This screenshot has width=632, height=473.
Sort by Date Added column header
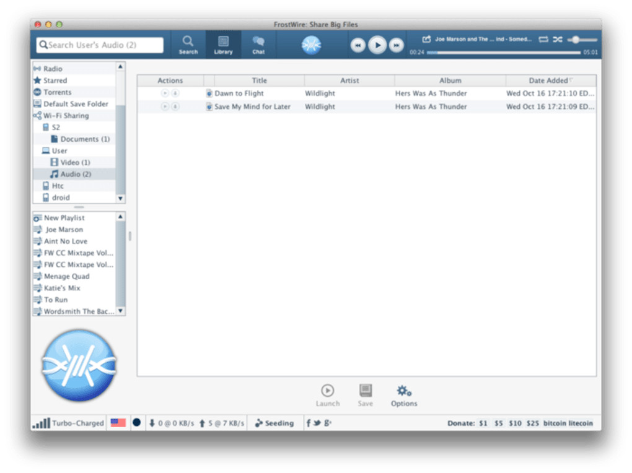(551, 80)
